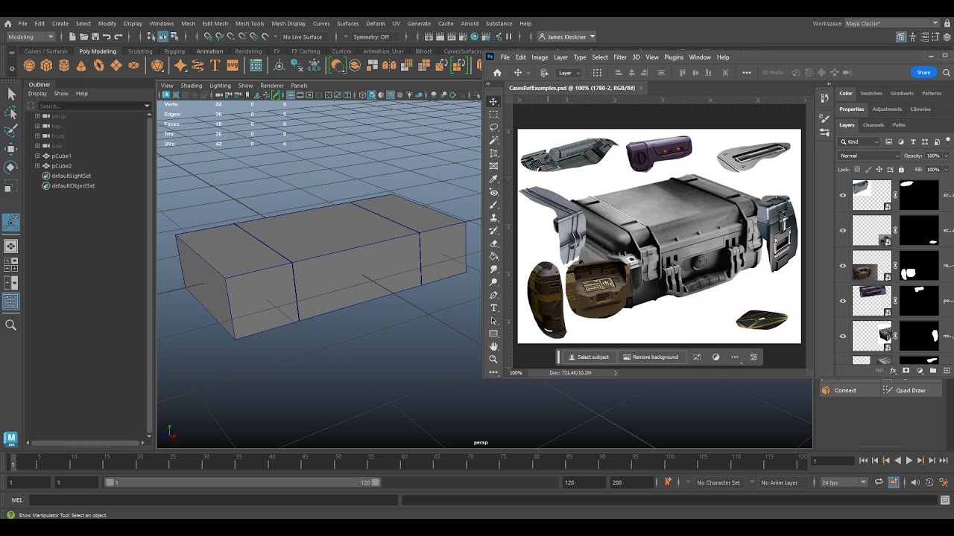Expand the pCube1 node in Outliner
The height and width of the screenshot is (536, 954).
point(37,156)
